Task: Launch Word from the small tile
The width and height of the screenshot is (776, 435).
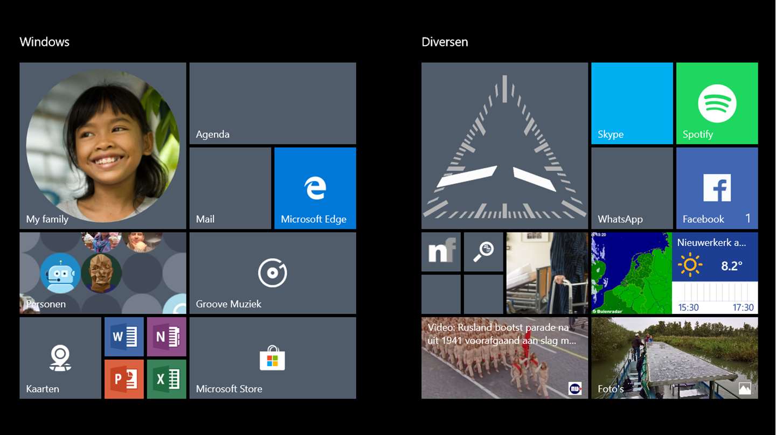Action: pyautogui.click(x=124, y=337)
